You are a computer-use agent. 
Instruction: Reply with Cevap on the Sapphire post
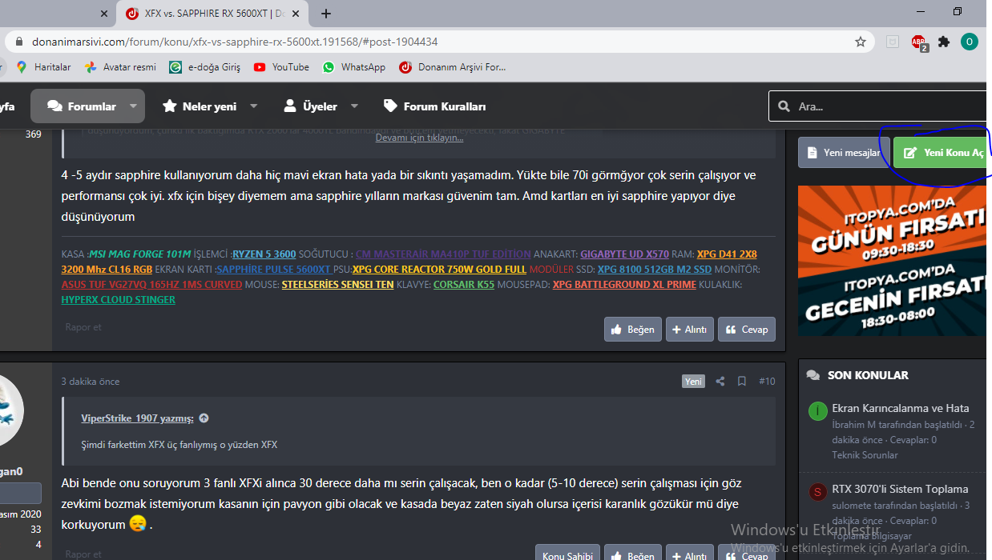747,329
